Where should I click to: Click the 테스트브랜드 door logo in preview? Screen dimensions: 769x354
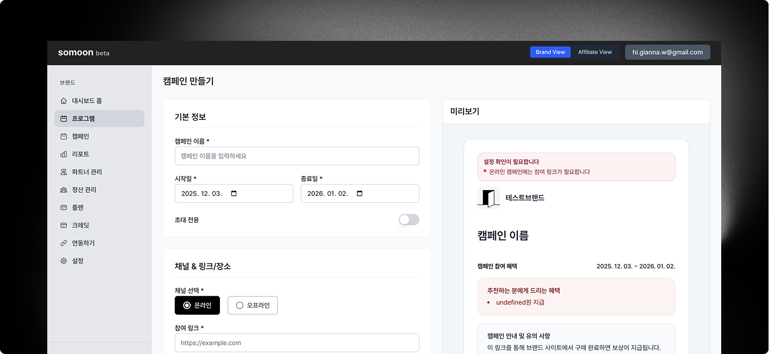[x=489, y=198]
